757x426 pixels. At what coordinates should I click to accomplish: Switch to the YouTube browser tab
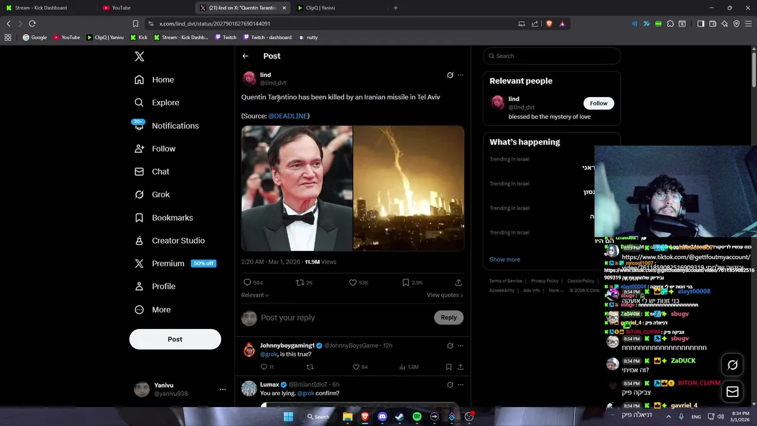[145, 8]
